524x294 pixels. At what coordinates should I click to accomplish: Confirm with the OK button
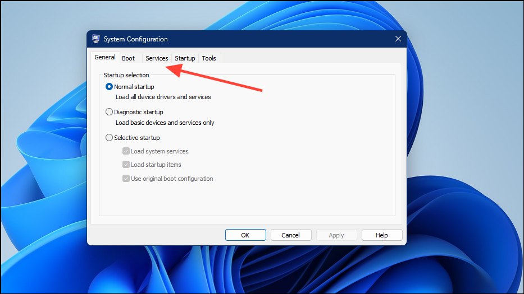pyautogui.click(x=245, y=235)
